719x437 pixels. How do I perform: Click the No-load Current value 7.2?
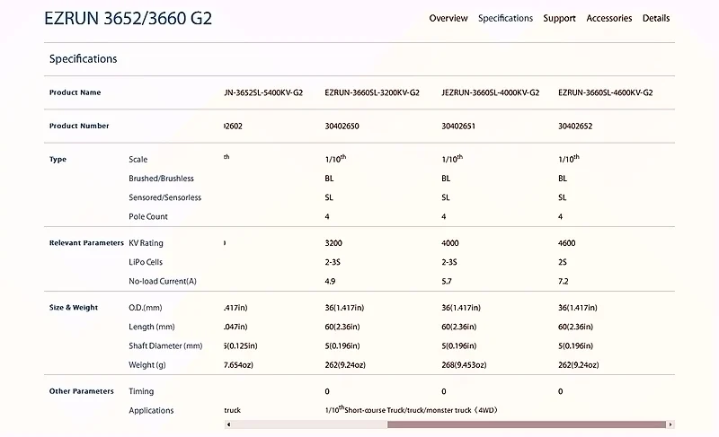pos(564,282)
